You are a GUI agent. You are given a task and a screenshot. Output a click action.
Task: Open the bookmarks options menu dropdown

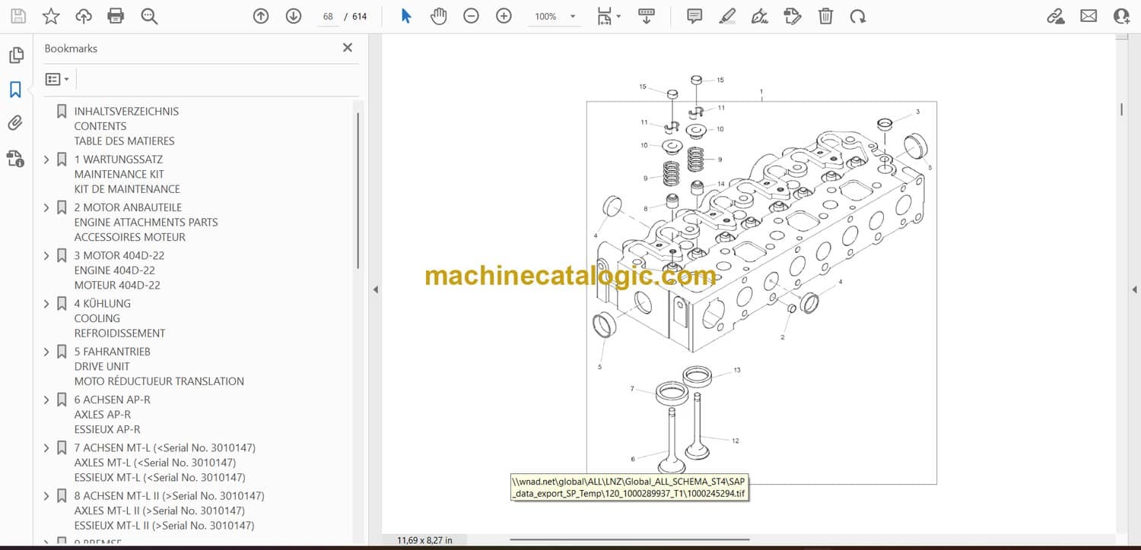(x=57, y=79)
